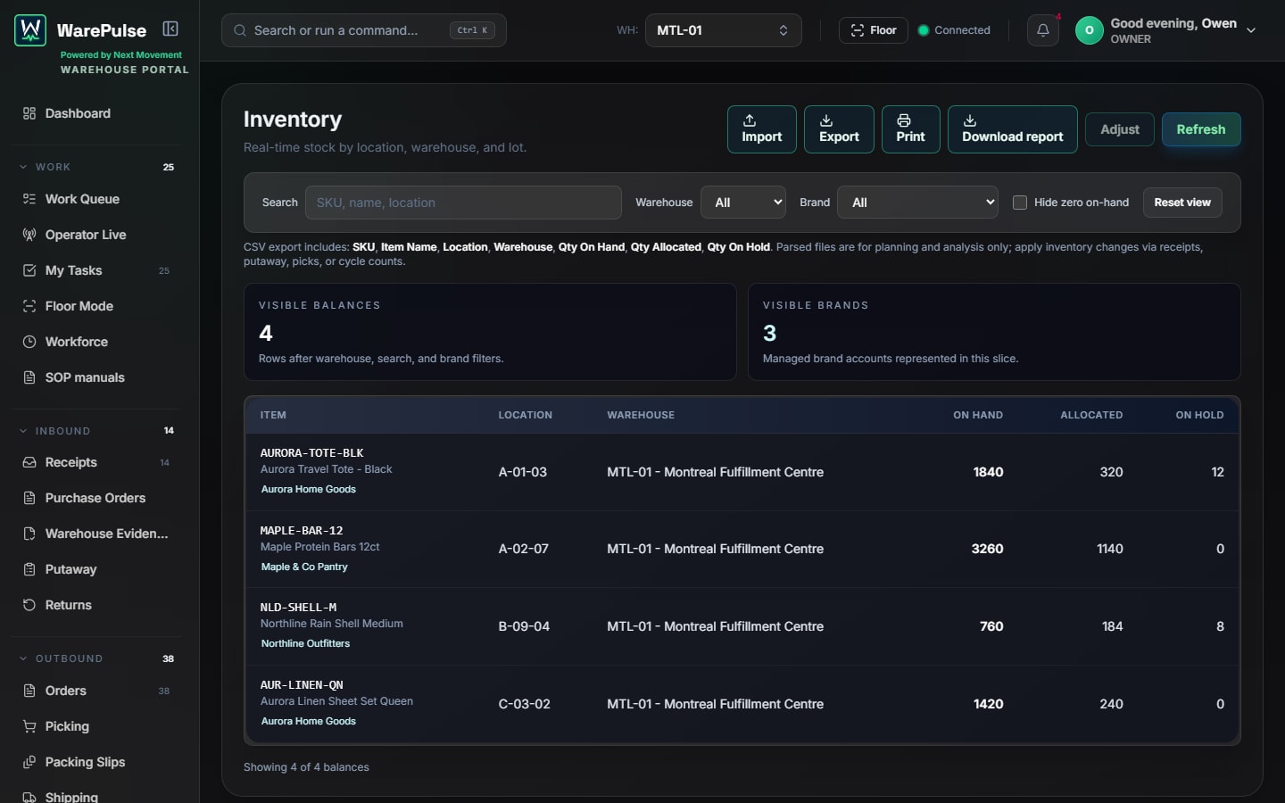Focus the SKU, name, location search field
Screen dimensions: 1285x803
click(463, 203)
